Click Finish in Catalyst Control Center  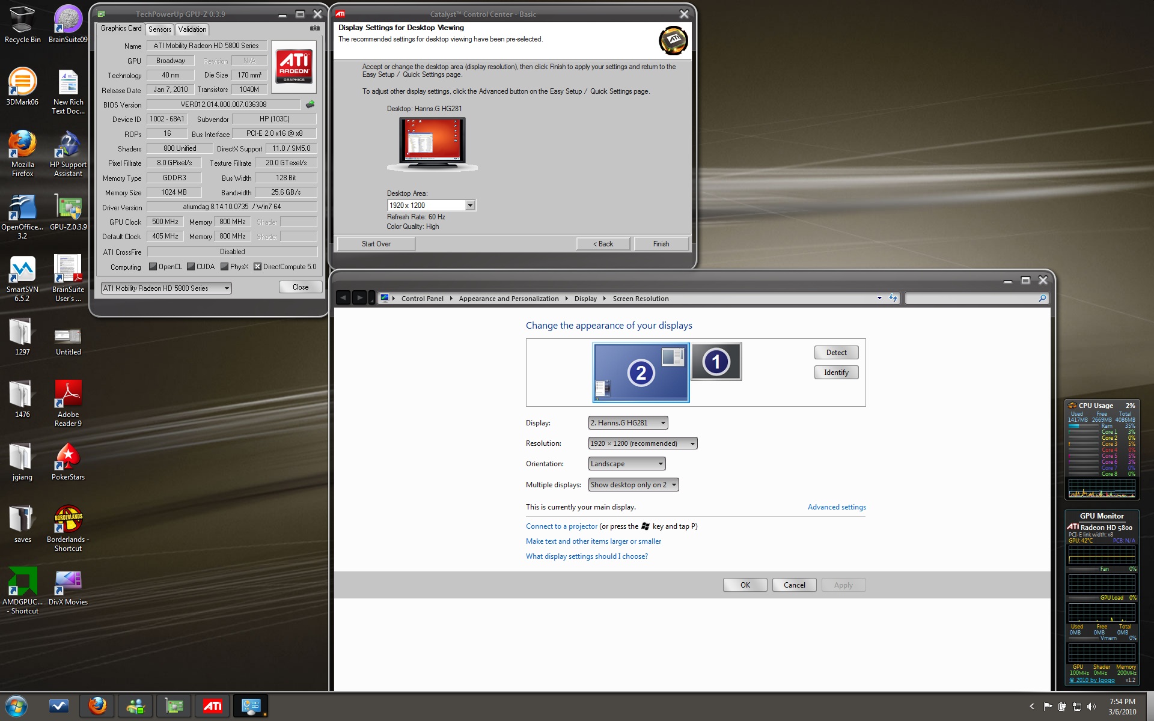661,244
